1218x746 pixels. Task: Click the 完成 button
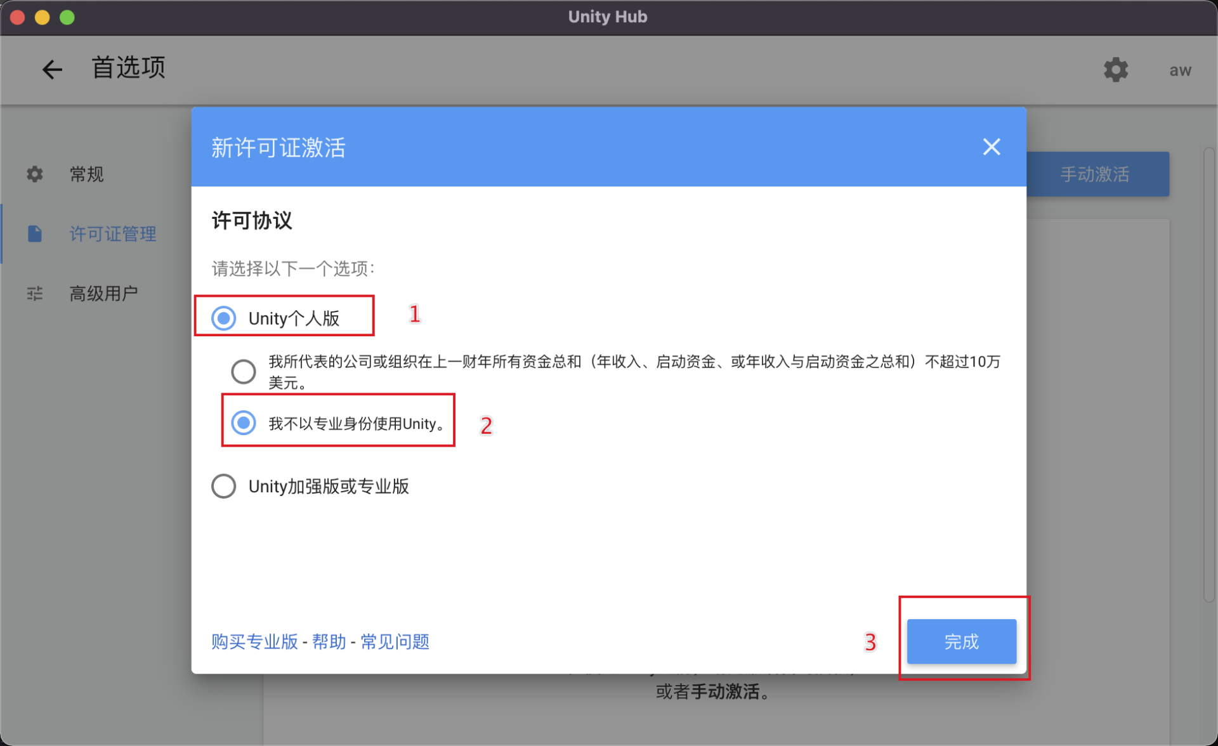961,641
